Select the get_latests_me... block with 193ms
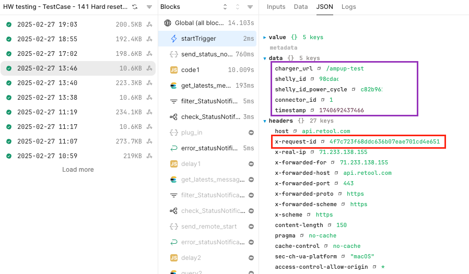Viewport: 469px width, 274px height. click(208, 86)
